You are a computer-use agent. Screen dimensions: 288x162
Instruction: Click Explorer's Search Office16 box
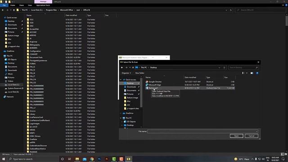click(261, 10)
